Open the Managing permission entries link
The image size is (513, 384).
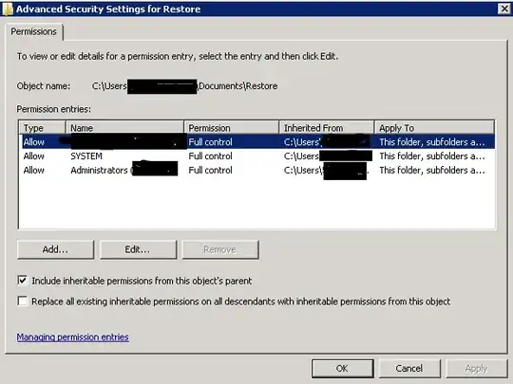pos(72,337)
